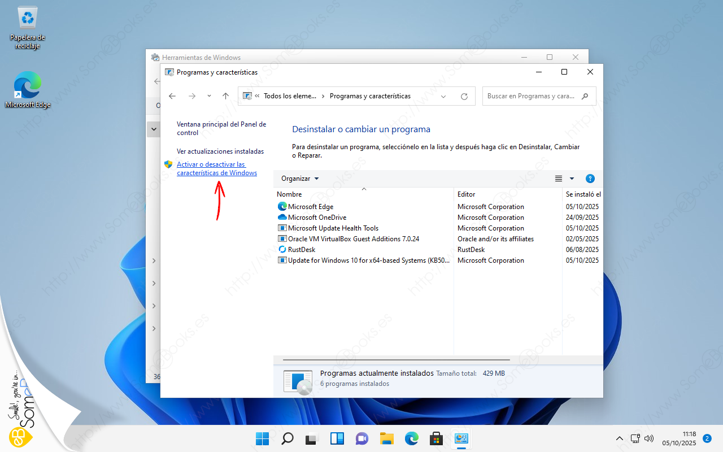Show hidden system tray icons

[x=619, y=438]
